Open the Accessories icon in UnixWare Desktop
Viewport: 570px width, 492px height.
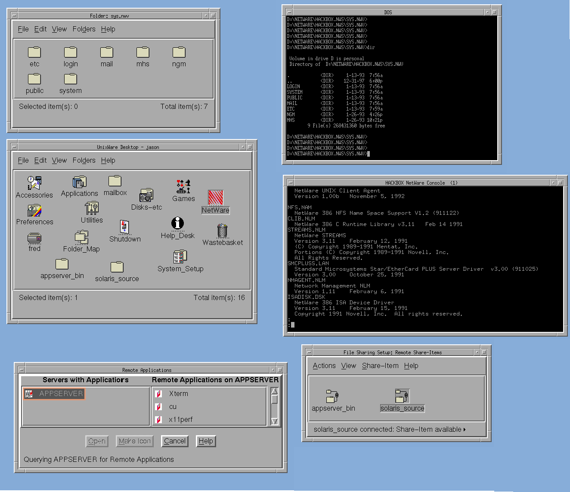(x=34, y=183)
